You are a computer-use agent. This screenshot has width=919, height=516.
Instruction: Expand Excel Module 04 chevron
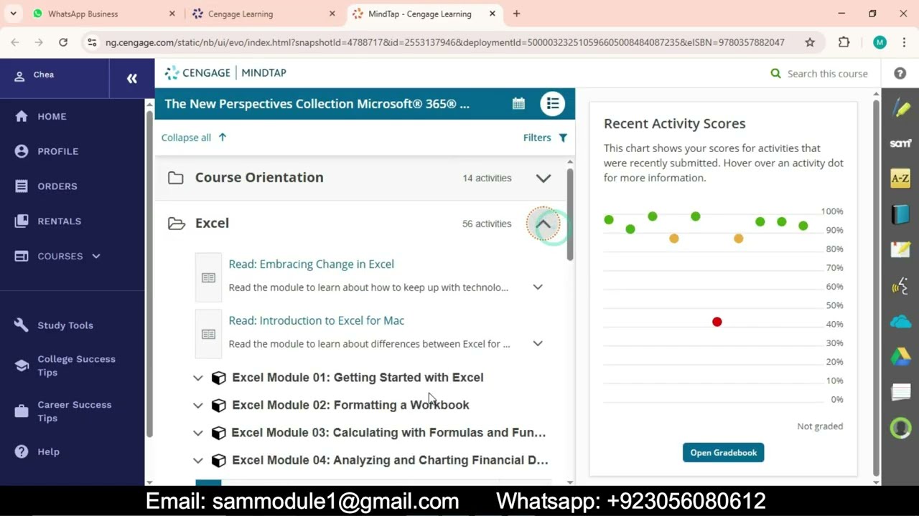pos(198,460)
